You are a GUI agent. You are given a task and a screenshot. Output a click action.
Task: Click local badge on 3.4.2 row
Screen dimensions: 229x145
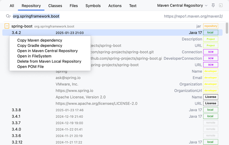[211, 33]
